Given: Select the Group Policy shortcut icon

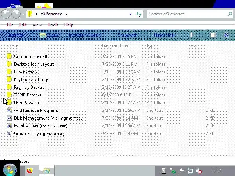Looking at the screenshot, I should click(9, 133).
